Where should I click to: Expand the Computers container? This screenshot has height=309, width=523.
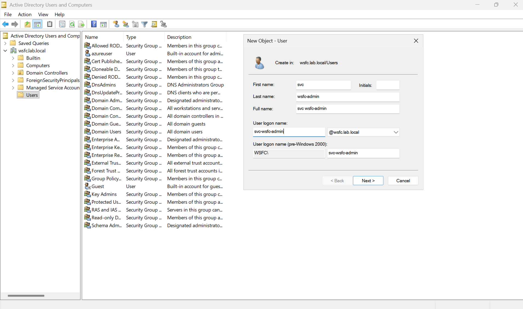[13, 66]
